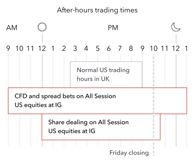Select the 3 PM hour label
Viewport: 195px width, 168px height.
coord(75,48)
